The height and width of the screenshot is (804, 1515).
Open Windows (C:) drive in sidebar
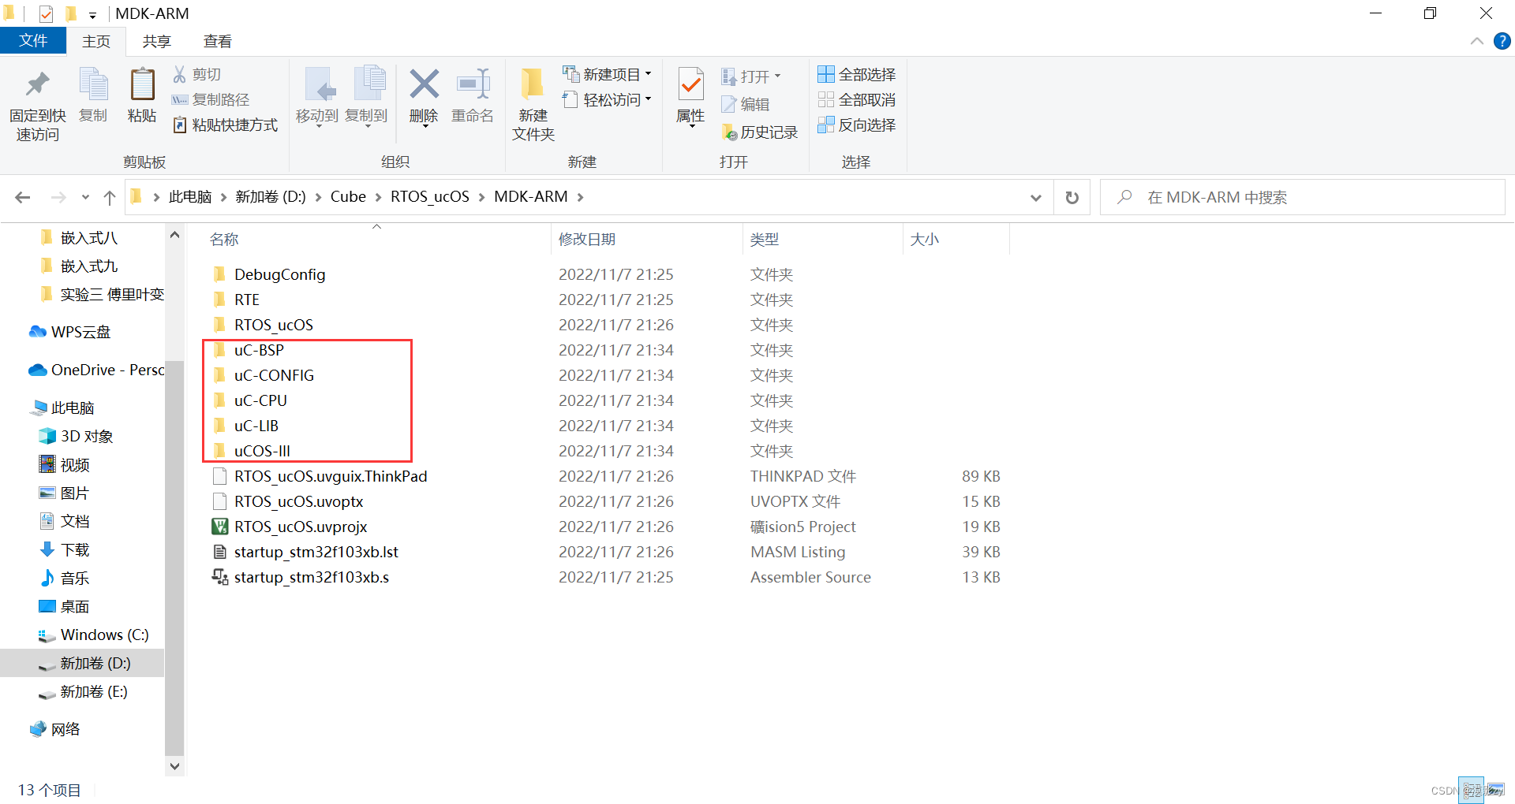click(x=94, y=635)
